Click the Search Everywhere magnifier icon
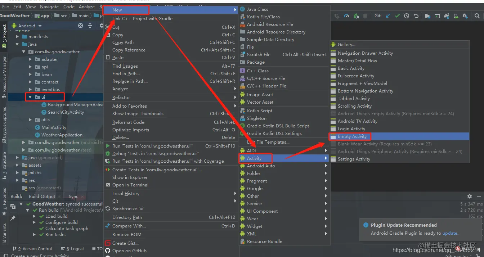484x257 pixels. pos(477,16)
